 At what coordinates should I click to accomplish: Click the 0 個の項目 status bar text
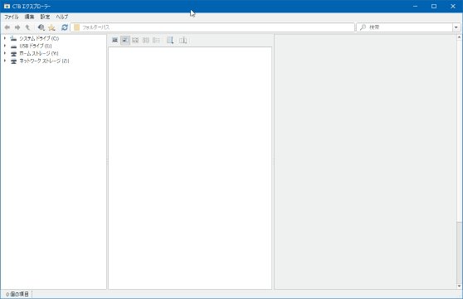17,294
